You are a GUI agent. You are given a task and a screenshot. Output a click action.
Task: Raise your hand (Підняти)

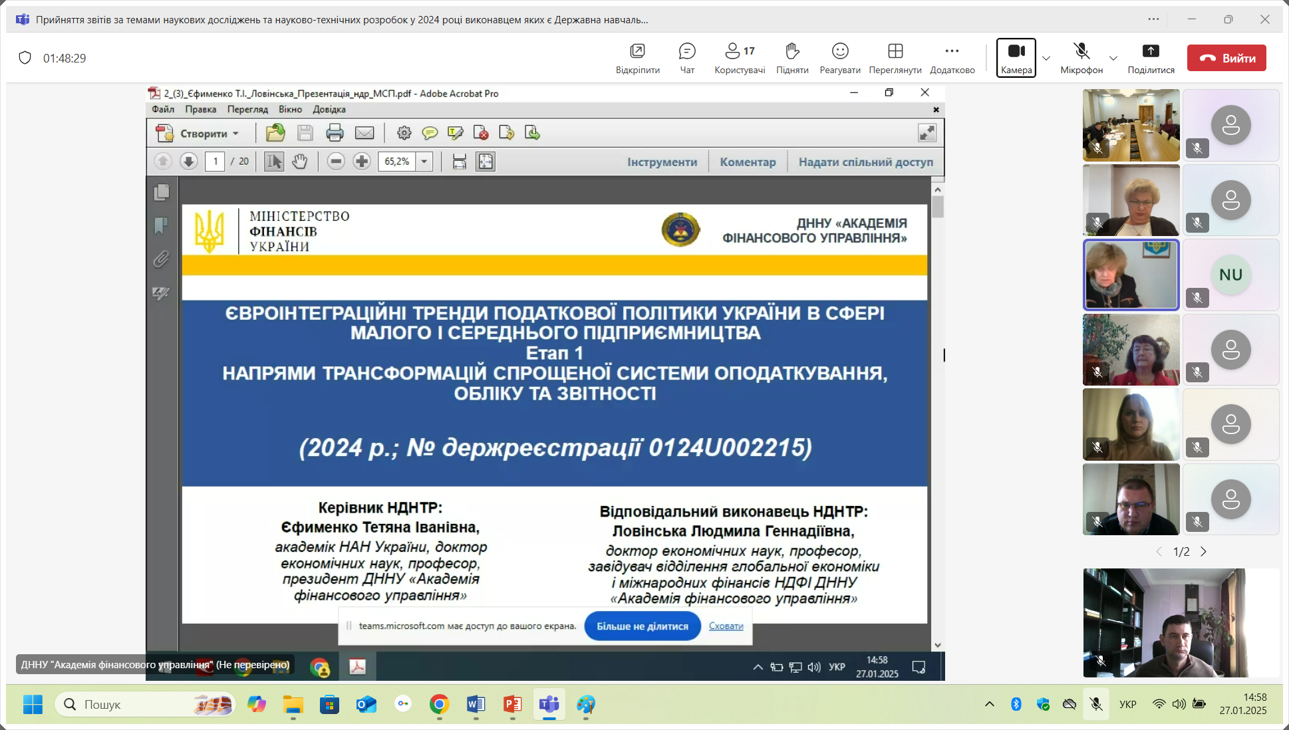(x=792, y=58)
